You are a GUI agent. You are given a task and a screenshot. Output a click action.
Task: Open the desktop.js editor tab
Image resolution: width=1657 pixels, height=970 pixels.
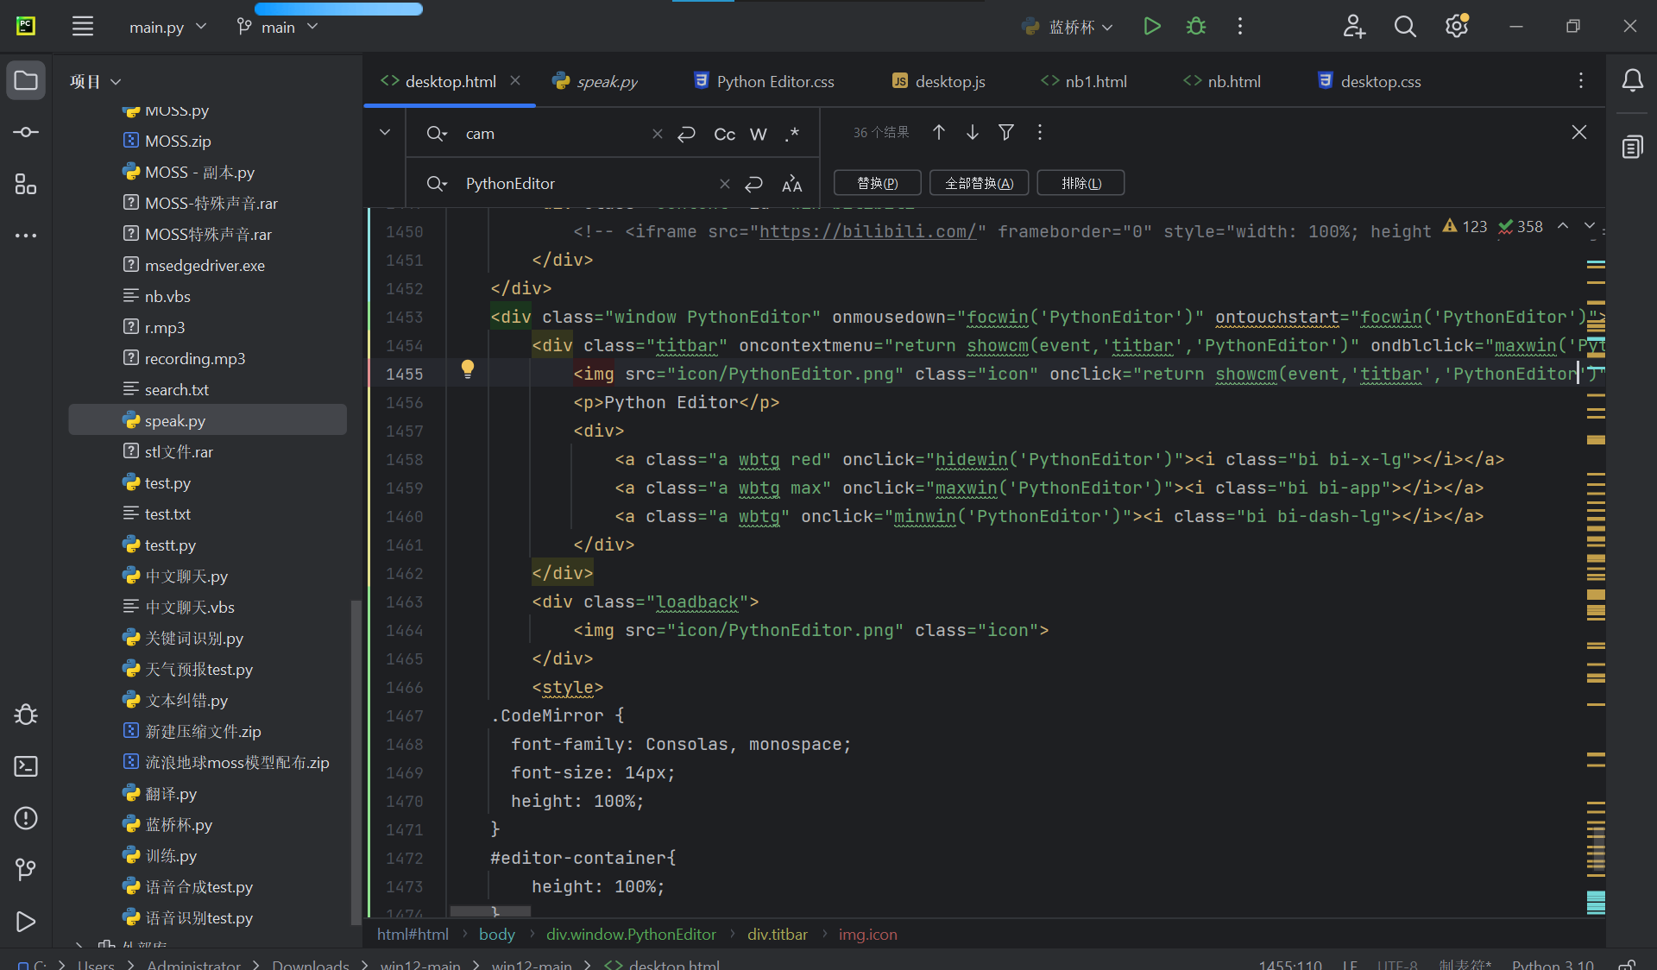coord(949,81)
